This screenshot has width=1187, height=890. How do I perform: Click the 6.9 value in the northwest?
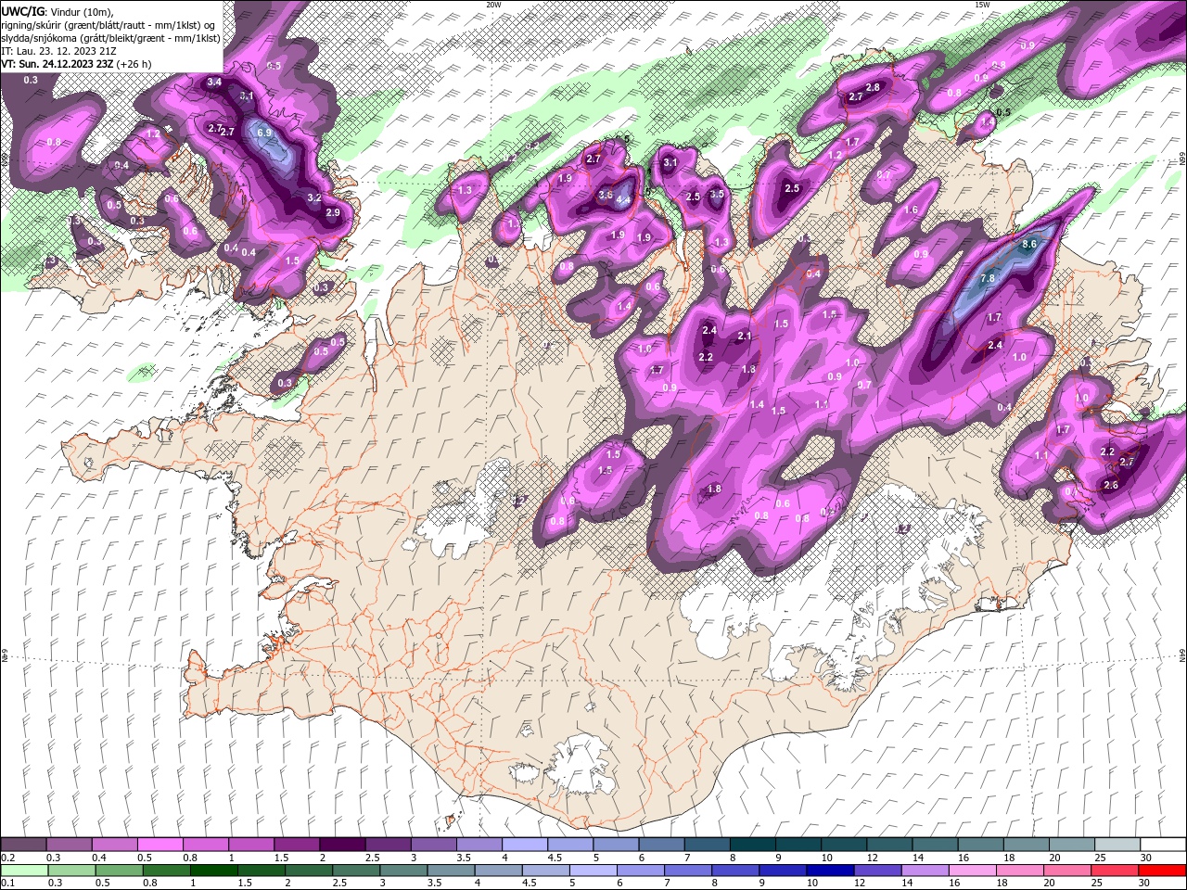tap(264, 133)
